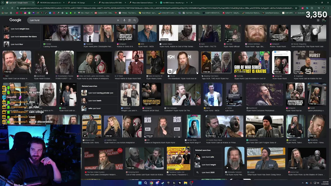Show hidden system tray icons
This screenshot has height=186, width=331.
click(x=303, y=183)
